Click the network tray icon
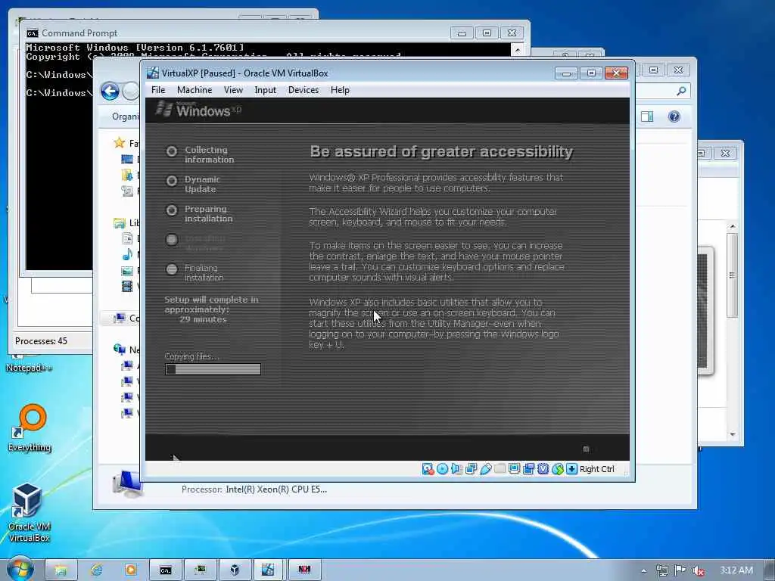 [x=661, y=570]
